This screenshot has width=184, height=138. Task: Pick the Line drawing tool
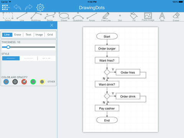pos(22,16)
